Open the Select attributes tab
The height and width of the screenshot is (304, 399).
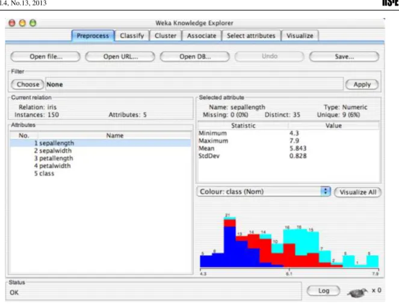tap(251, 36)
